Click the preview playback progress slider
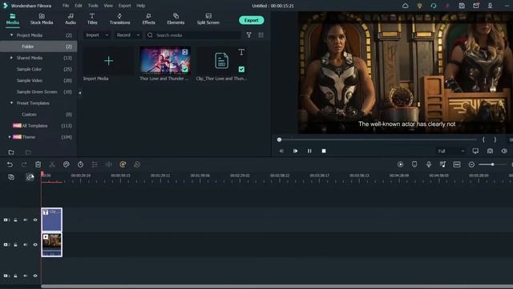The width and height of the screenshot is (513, 289). 377,140
